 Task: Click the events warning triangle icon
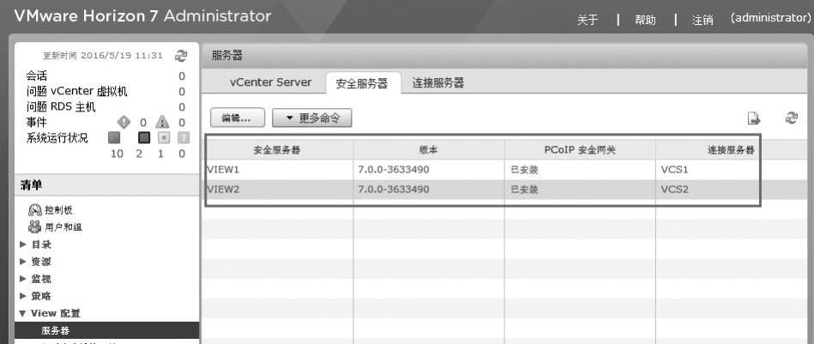[x=163, y=123]
